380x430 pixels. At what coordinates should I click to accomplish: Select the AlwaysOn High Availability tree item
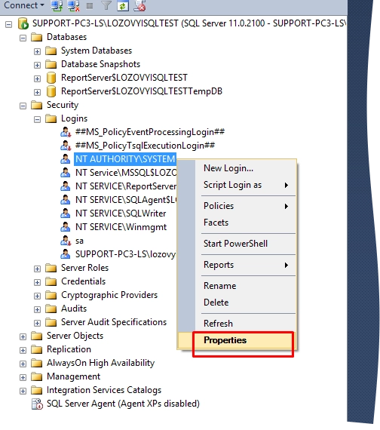point(100,363)
